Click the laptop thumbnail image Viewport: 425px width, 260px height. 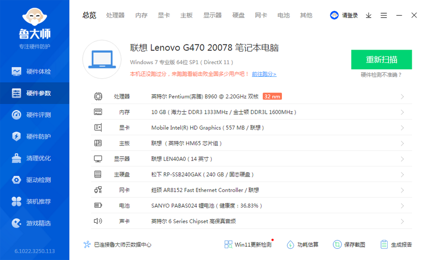point(102,59)
